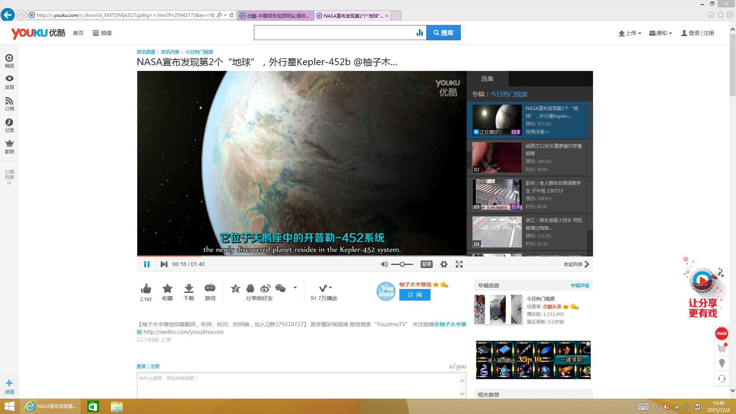
Task: Go back with browser back arrow
Action: pos(7,15)
